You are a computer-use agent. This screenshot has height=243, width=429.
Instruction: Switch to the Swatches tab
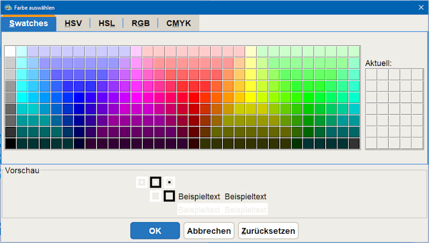tap(29, 23)
